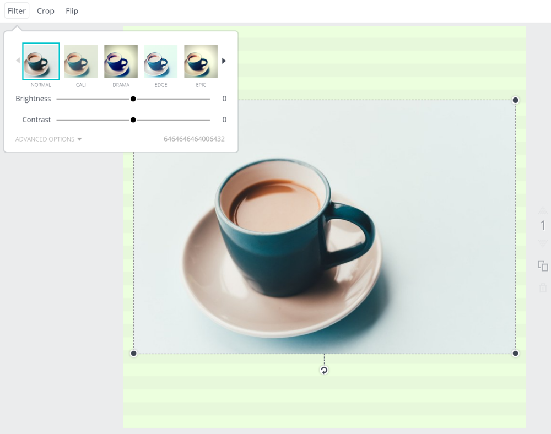Click the page number 1

[x=543, y=225]
